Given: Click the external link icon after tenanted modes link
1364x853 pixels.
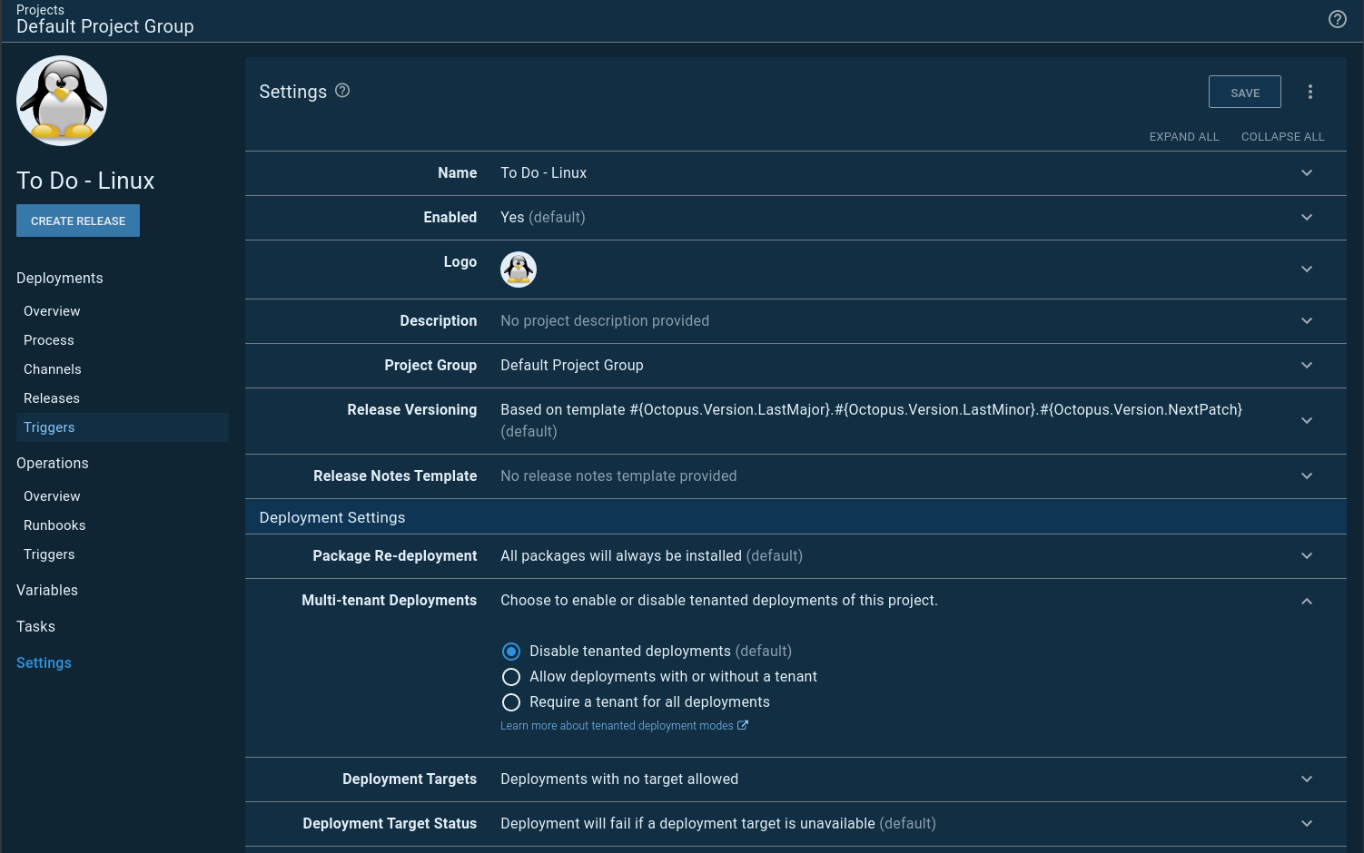Looking at the screenshot, I should pos(743,725).
